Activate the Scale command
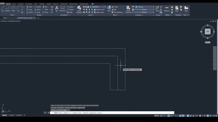 [37, 12]
